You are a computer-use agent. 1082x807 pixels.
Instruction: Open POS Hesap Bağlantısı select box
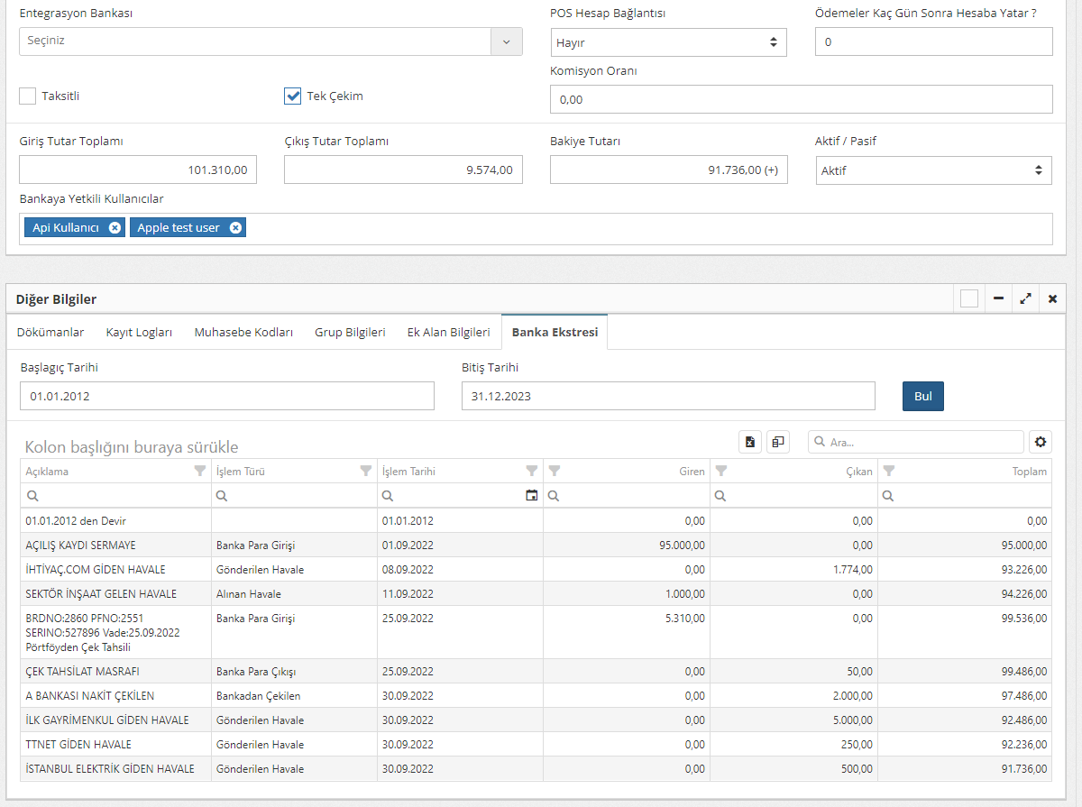[x=668, y=42]
